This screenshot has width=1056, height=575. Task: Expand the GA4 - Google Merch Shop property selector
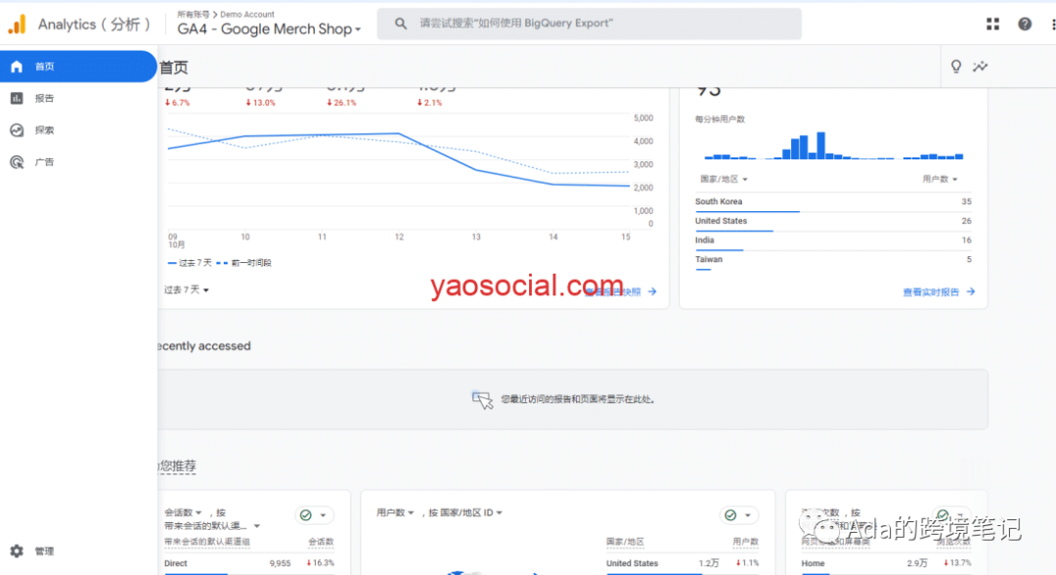pyautogui.click(x=269, y=29)
